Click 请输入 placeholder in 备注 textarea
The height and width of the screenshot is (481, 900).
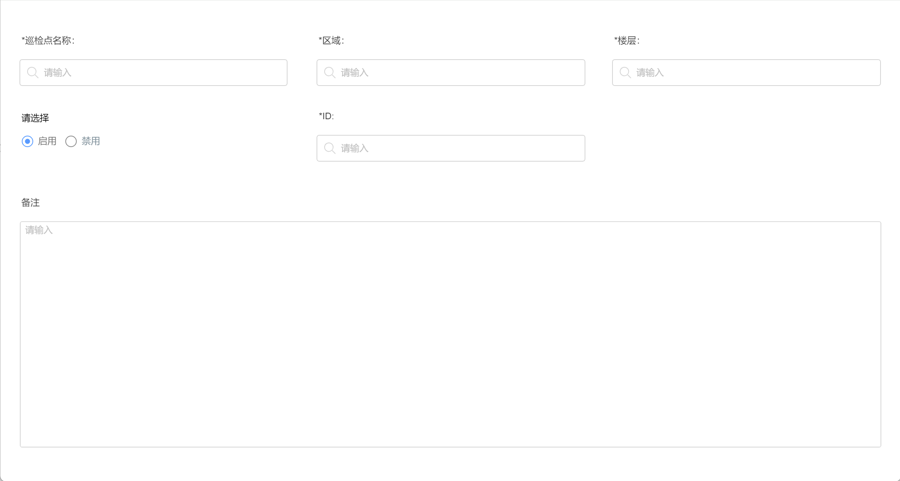tap(39, 230)
